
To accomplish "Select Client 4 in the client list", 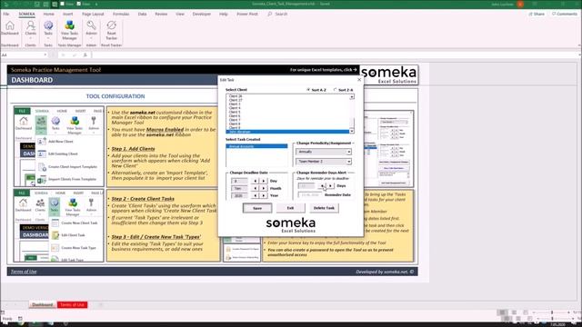I will point(235,108).
